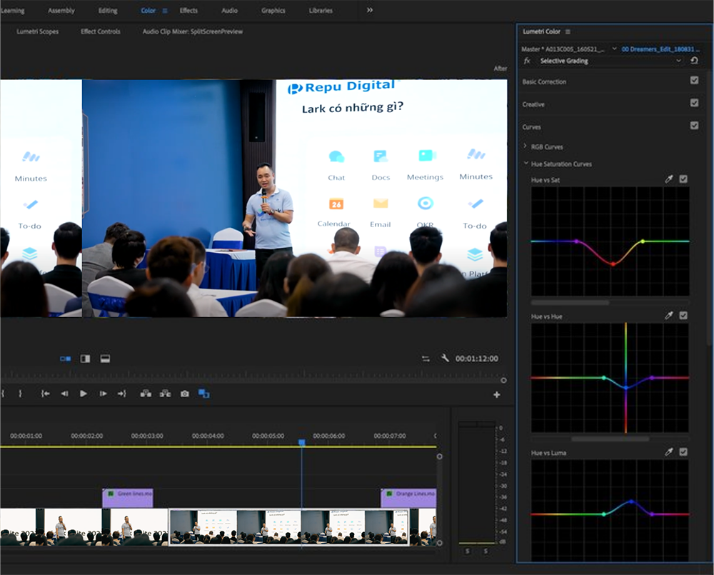Reset the Selective Grading effect
Image resolution: width=714 pixels, height=575 pixels.
pyautogui.click(x=694, y=60)
